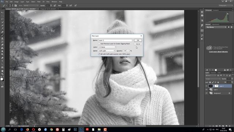Select the Dodge tool
Viewport: 234px width, 132px height.
2,55
